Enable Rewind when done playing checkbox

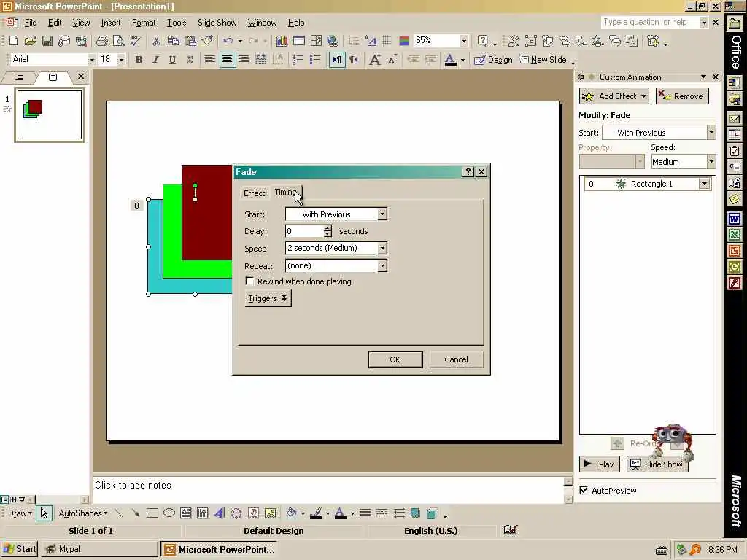(249, 281)
